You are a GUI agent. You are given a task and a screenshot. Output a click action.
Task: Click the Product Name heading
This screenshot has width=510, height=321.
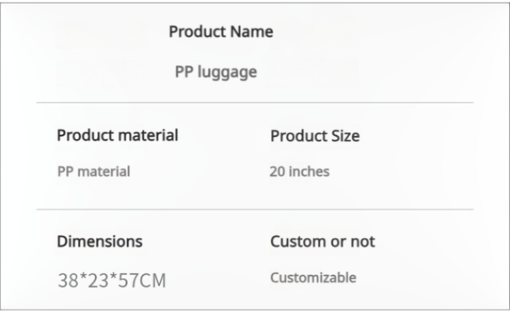[x=221, y=32]
